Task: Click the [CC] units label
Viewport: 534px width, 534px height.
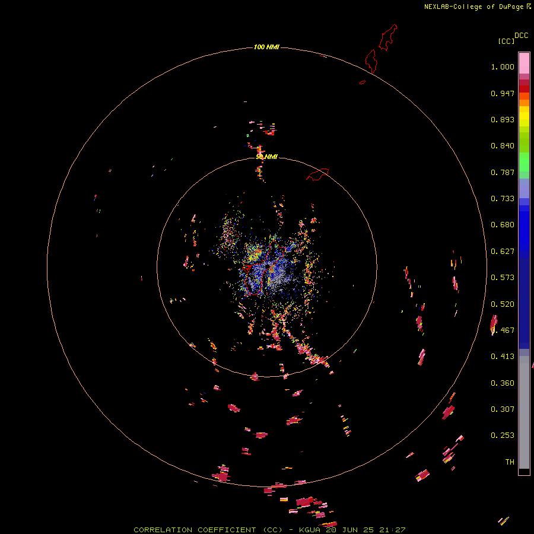Action: (506, 41)
